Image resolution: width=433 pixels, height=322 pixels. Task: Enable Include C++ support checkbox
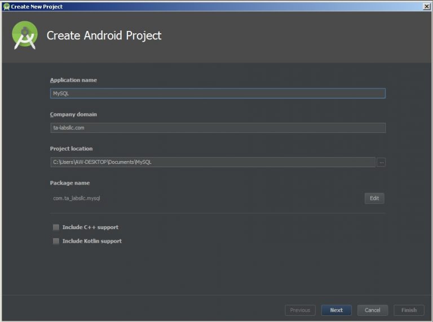pos(56,227)
